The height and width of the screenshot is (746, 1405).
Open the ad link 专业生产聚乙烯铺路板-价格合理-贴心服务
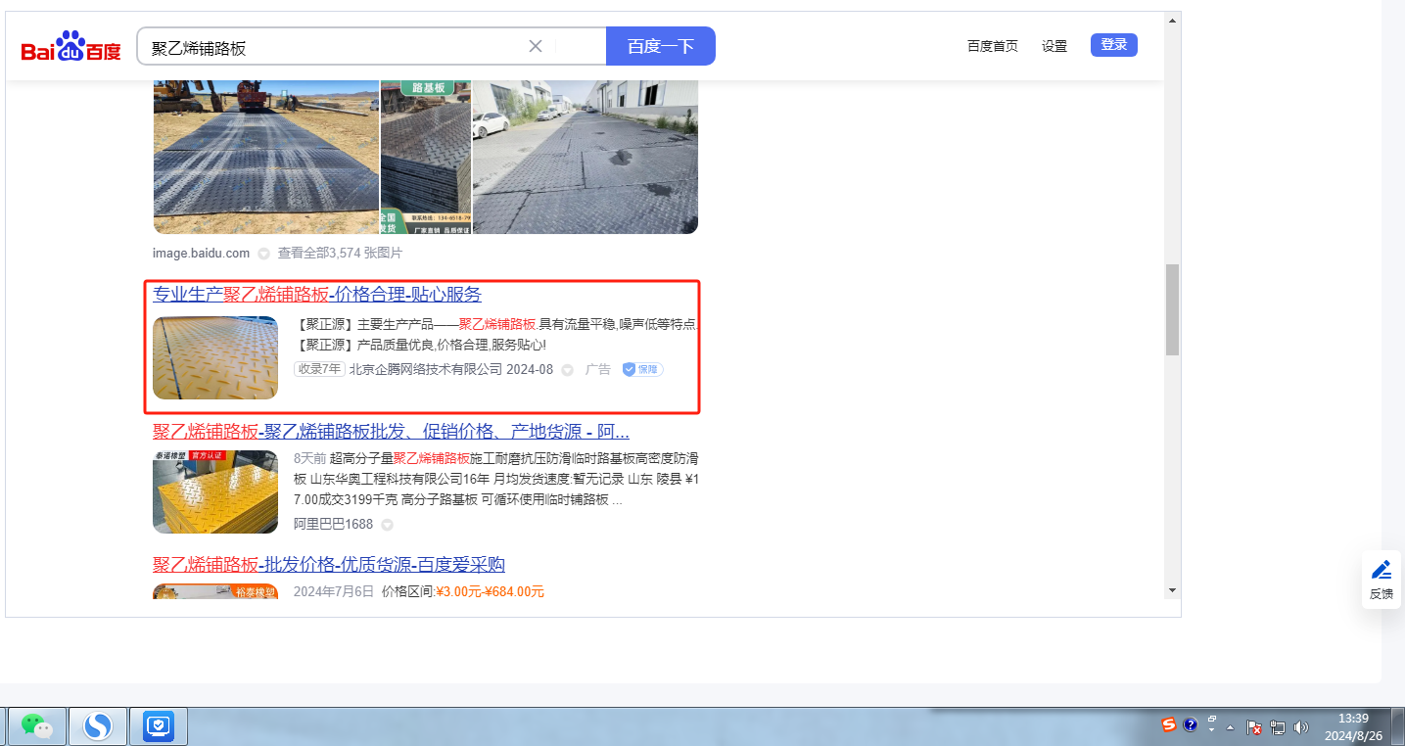[x=317, y=295]
